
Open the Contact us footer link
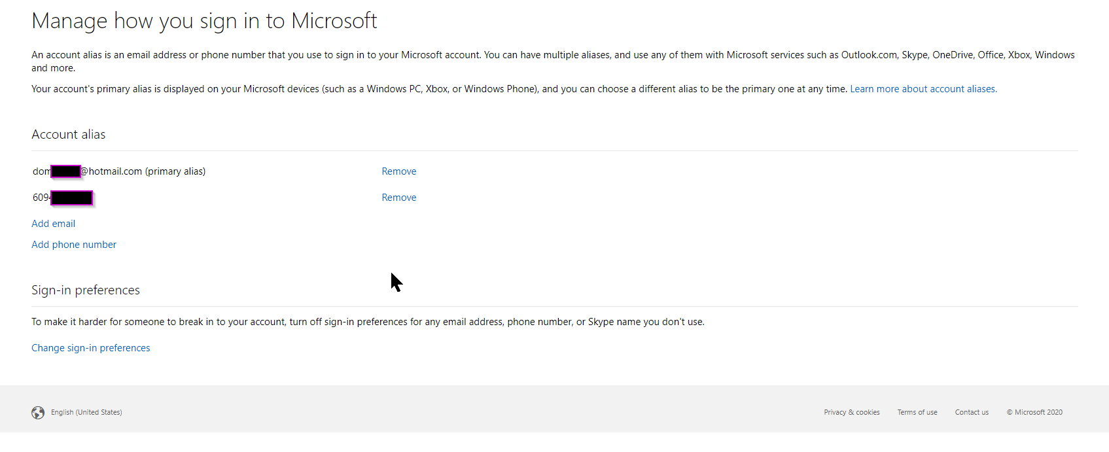tap(972, 412)
